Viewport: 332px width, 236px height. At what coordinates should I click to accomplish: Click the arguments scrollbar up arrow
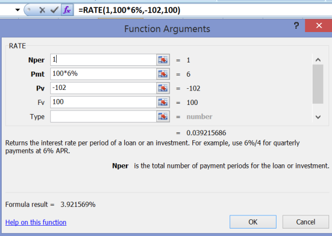[318, 60]
